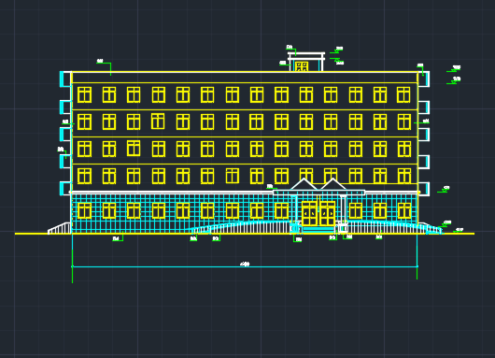Viewport: 495px width, 358px height.
Task: Pick the rightmost ground floor window
Action: tap(404, 210)
